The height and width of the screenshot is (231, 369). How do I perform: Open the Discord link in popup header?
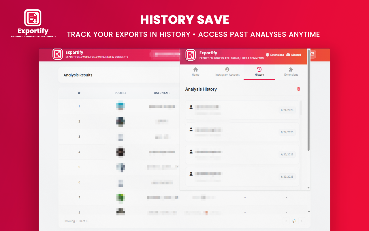293,55
